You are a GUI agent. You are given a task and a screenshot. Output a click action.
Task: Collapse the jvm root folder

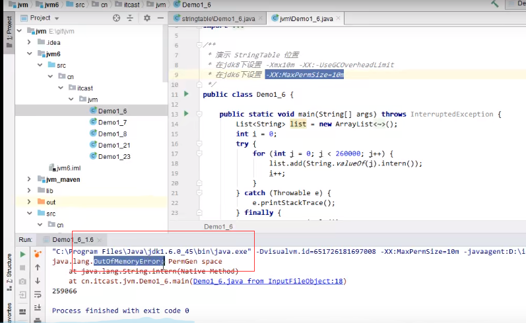19,31
